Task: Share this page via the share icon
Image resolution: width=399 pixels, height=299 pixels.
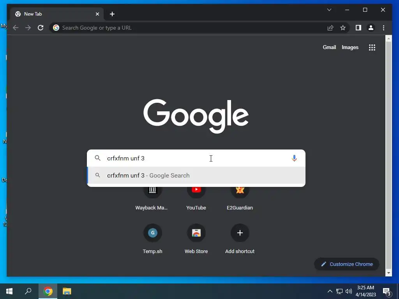Action: [x=330, y=28]
